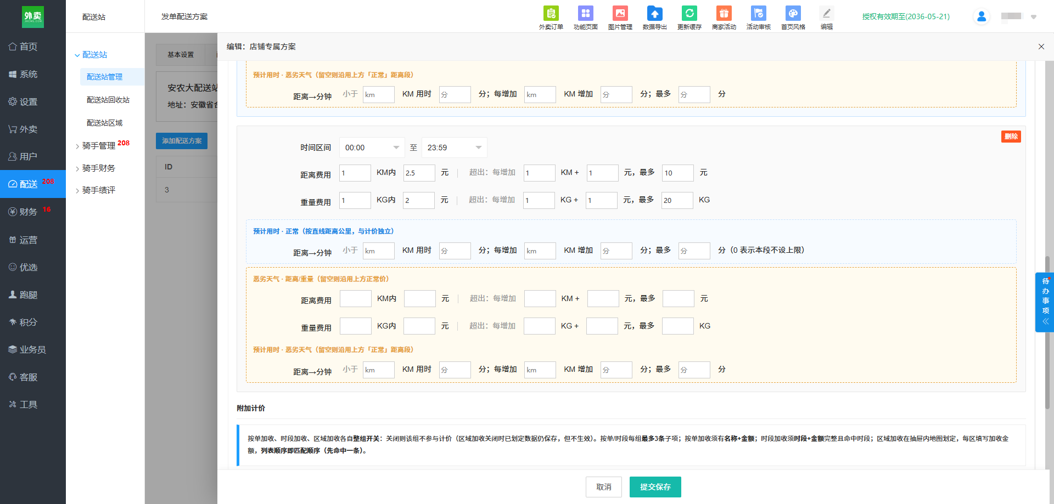Viewport: 1054px width, 504px height.
Task: Open 设置 in sidebar
Action: tap(33, 101)
